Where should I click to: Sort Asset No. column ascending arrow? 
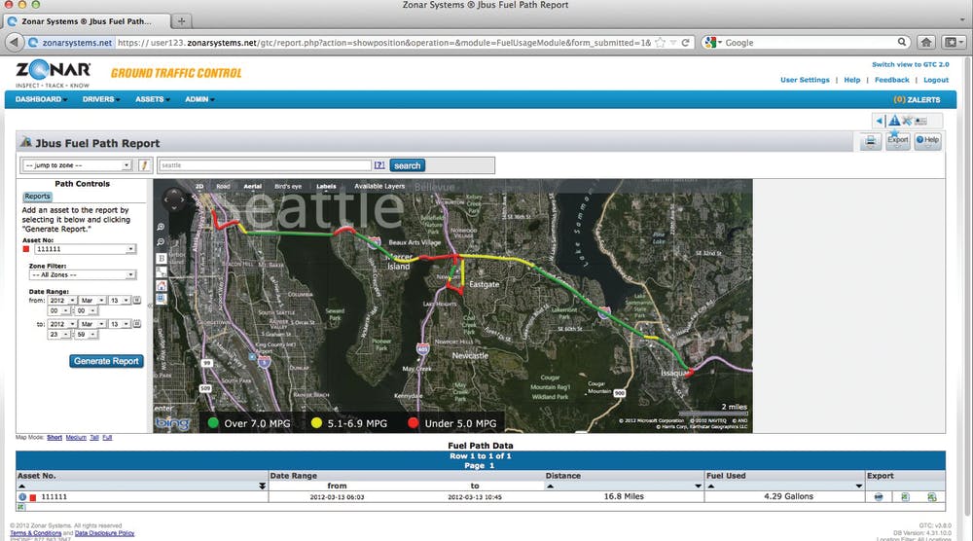click(x=22, y=487)
